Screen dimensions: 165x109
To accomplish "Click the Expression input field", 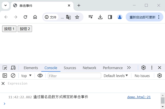I will pos(18,84).
